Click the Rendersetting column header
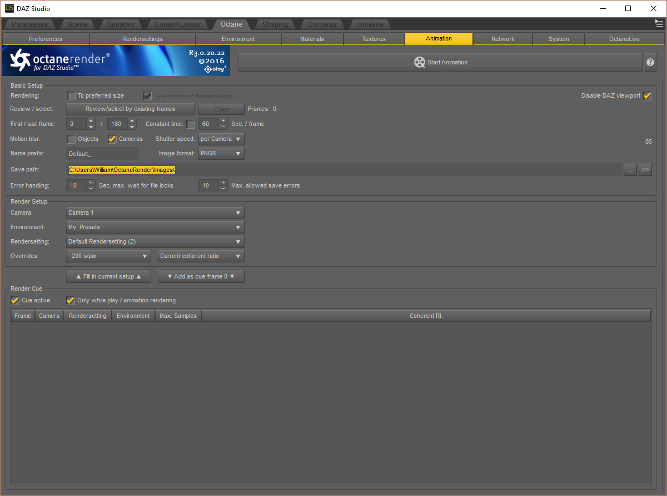Viewport: 667px width, 496px height. [87, 316]
